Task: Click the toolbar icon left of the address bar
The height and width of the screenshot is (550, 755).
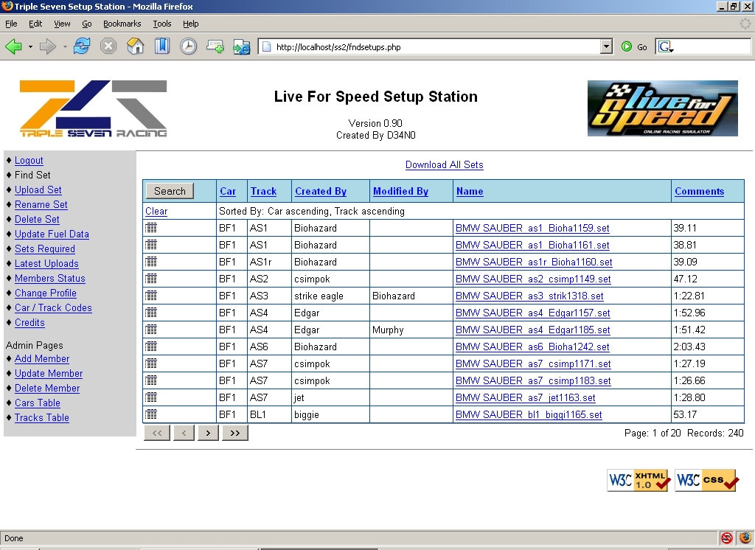Action: click(241, 46)
